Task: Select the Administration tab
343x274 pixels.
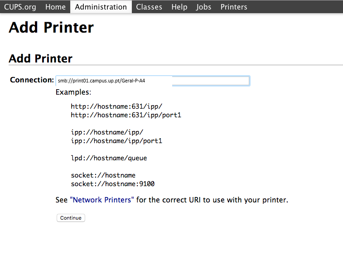Action: [101, 7]
